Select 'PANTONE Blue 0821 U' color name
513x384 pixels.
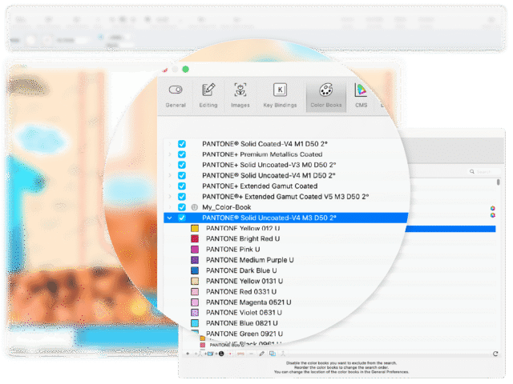[x=242, y=323]
